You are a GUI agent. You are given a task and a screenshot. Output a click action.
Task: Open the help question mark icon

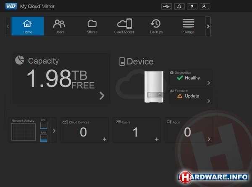pos(192,7)
